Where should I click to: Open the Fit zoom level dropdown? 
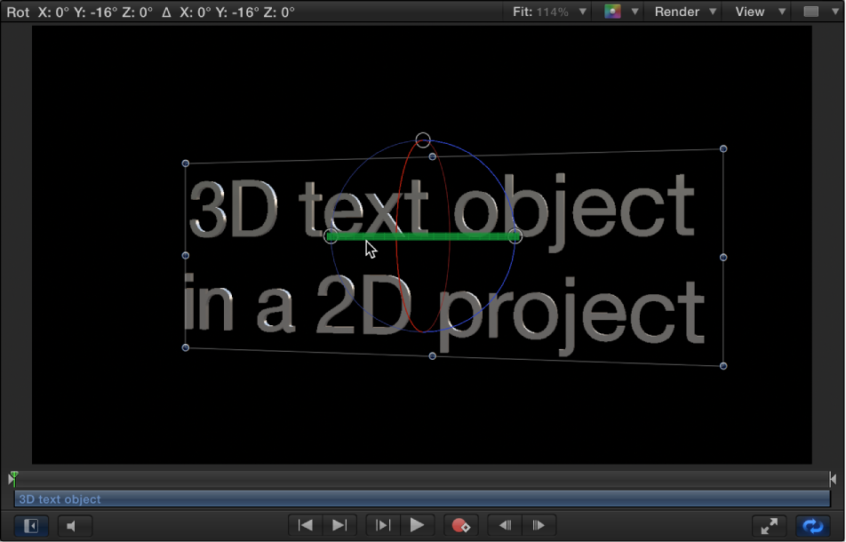548,12
